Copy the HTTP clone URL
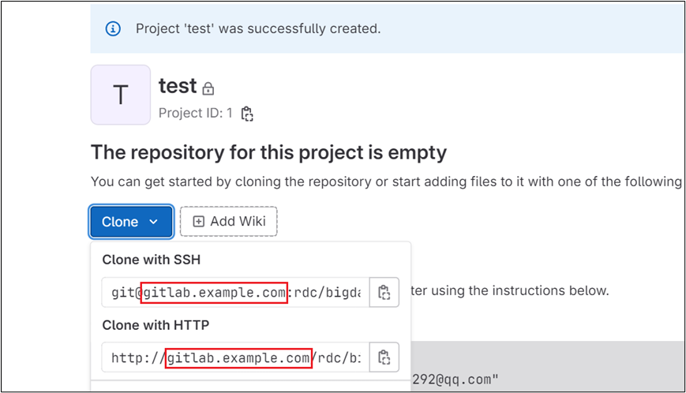Viewport: 686px width, 393px height. tap(384, 357)
